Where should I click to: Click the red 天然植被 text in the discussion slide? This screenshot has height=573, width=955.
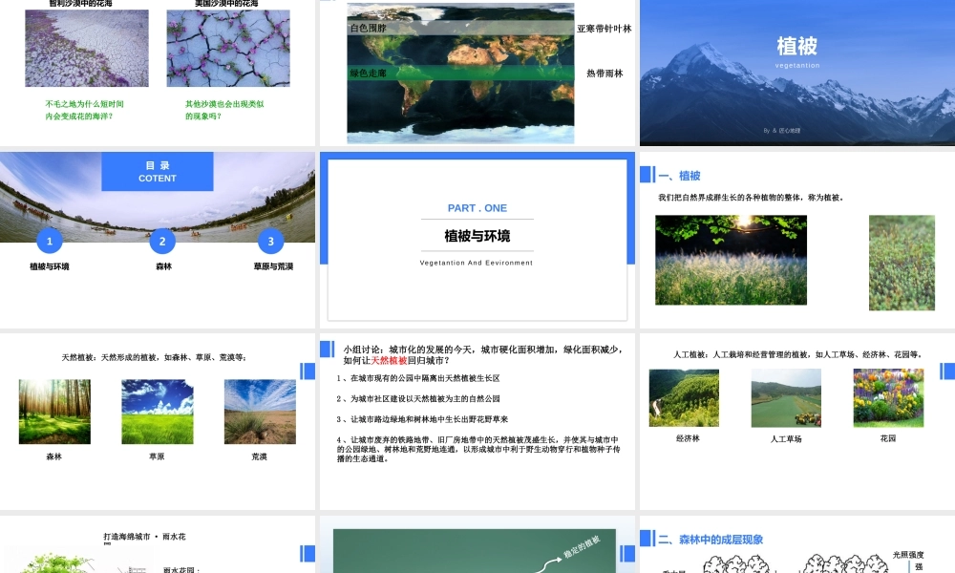tap(389, 361)
